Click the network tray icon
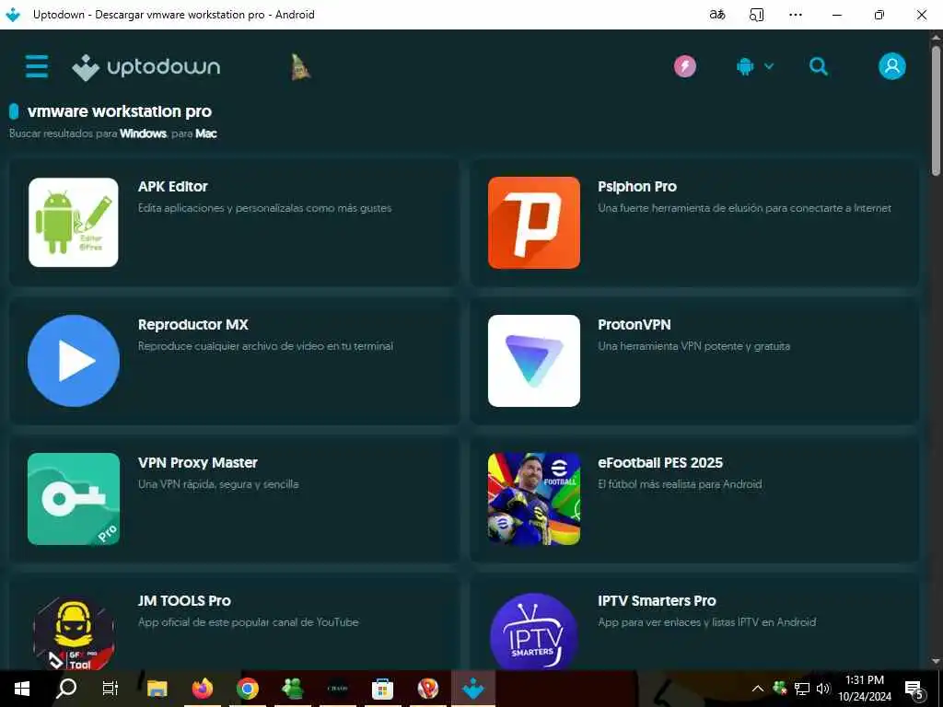Screen dimensions: 943x707 coord(802,689)
